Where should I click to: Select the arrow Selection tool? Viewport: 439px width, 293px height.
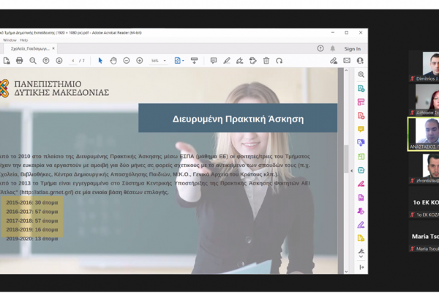coord(100,61)
